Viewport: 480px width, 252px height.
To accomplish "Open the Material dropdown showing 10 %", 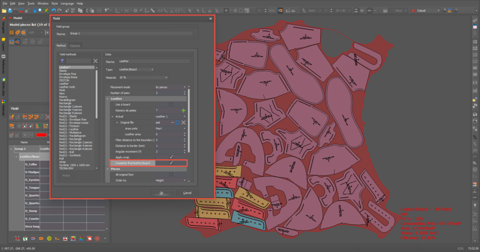I will point(143,77).
